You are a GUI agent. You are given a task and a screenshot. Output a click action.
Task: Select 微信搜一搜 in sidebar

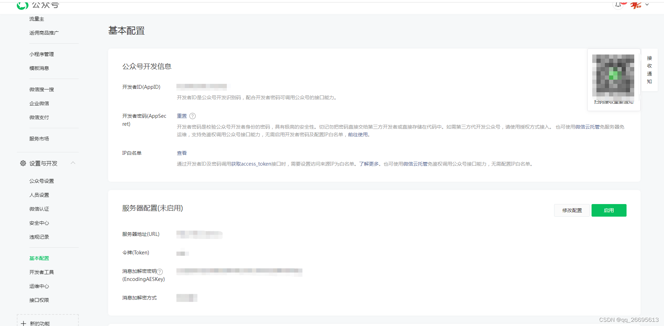click(42, 89)
